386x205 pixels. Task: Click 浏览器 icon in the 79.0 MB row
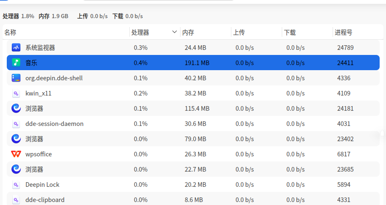[x=16, y=139]
